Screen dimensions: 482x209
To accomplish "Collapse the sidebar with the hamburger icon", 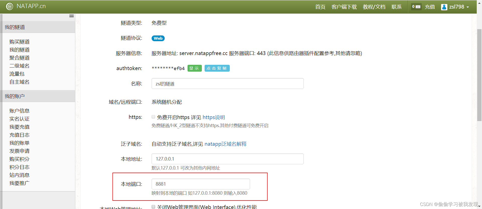I will (72, 16).
